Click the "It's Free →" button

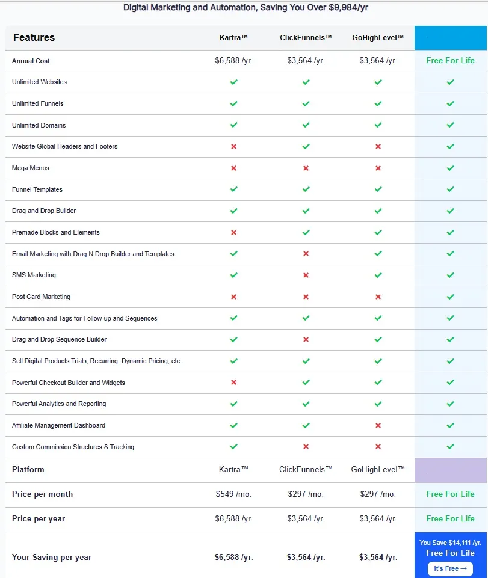pos(450,568)
